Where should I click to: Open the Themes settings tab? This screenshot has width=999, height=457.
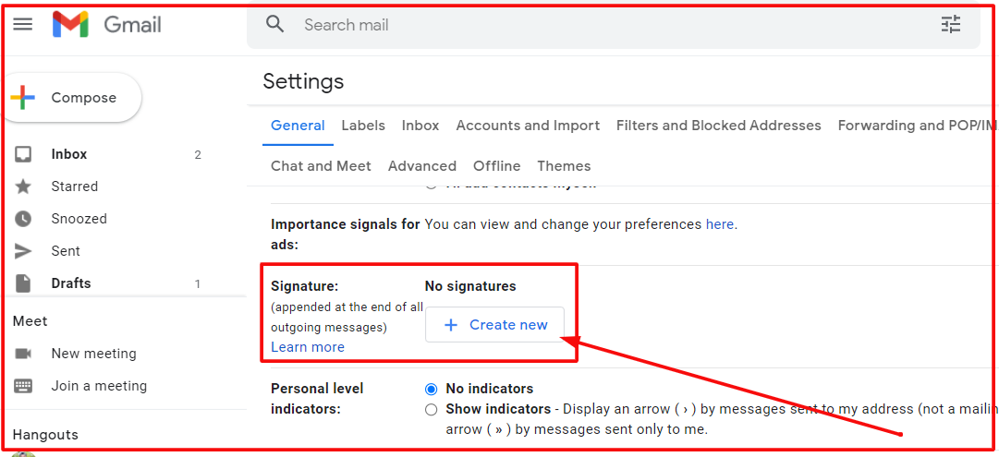(564, 166)
